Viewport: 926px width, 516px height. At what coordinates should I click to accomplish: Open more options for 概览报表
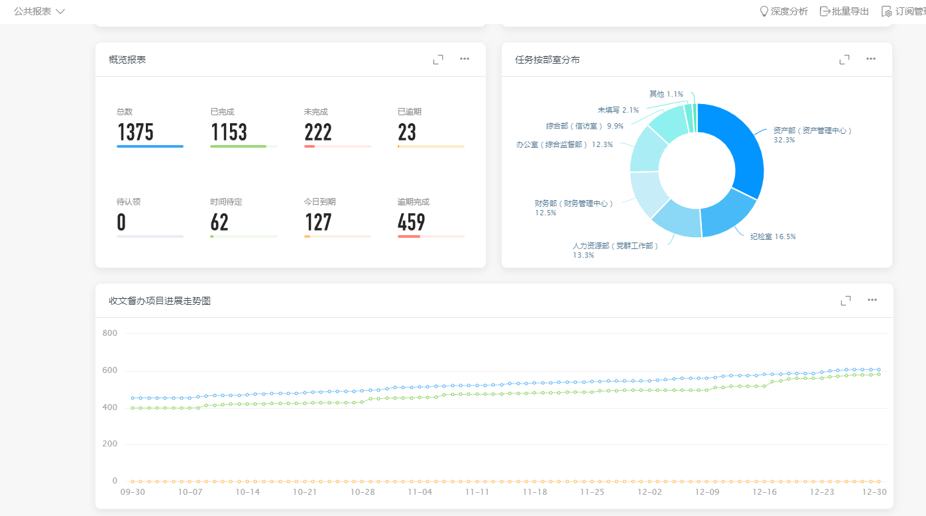click(x=465, y=59)
